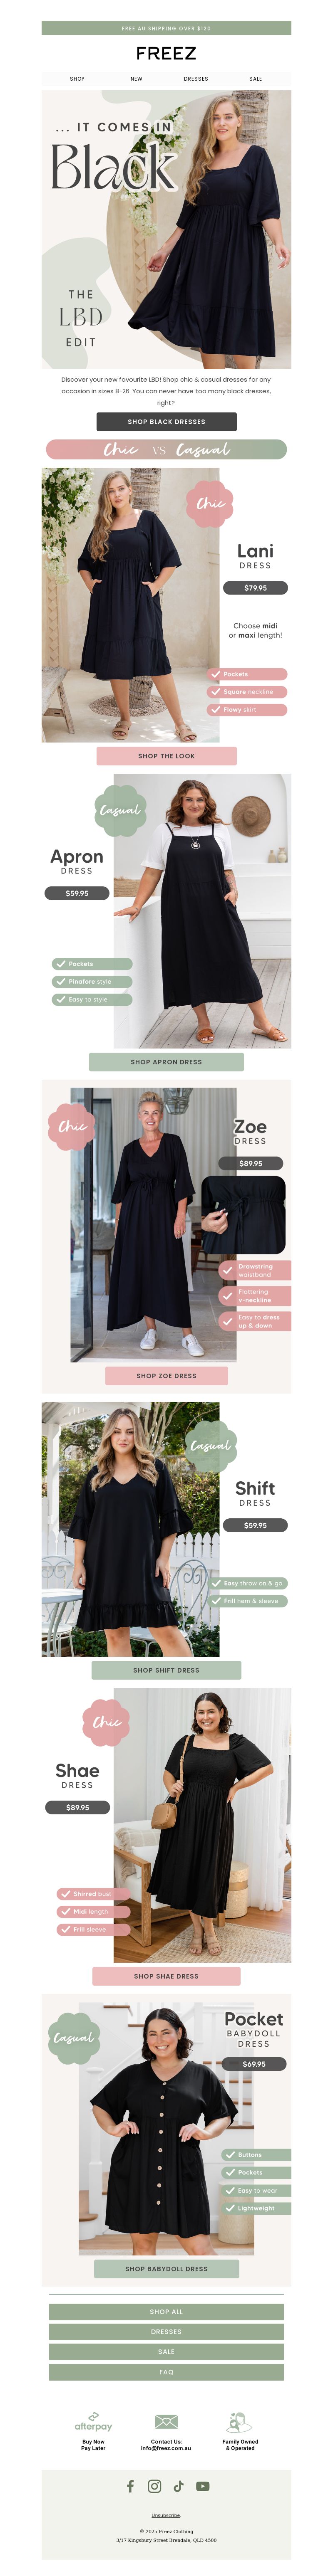The image size is (333, 2576).
Task: Open the SHOP navigation item
Action: [77, 79]
